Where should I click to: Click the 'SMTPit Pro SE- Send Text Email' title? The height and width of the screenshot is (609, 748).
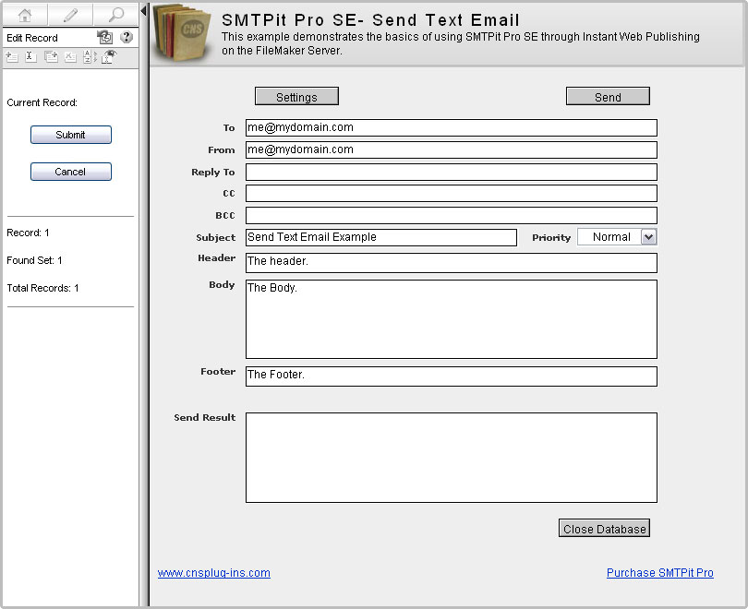(x=370, y=20)
